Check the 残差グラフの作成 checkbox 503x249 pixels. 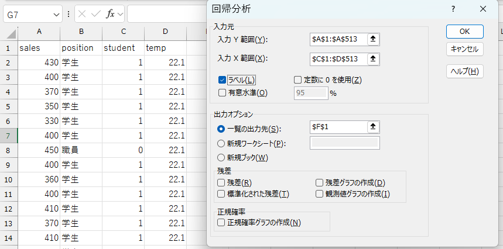(320, 183)
